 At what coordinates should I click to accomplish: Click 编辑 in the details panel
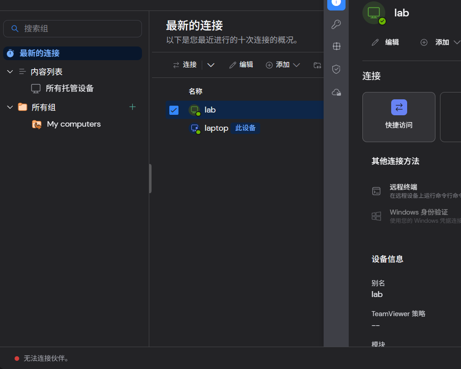point(385,42)
